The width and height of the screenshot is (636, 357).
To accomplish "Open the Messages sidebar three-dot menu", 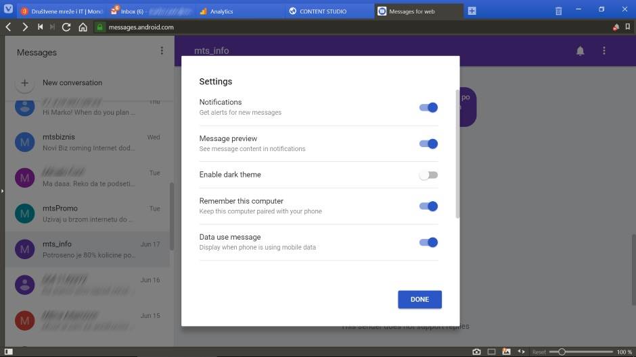I will (162, 51).
